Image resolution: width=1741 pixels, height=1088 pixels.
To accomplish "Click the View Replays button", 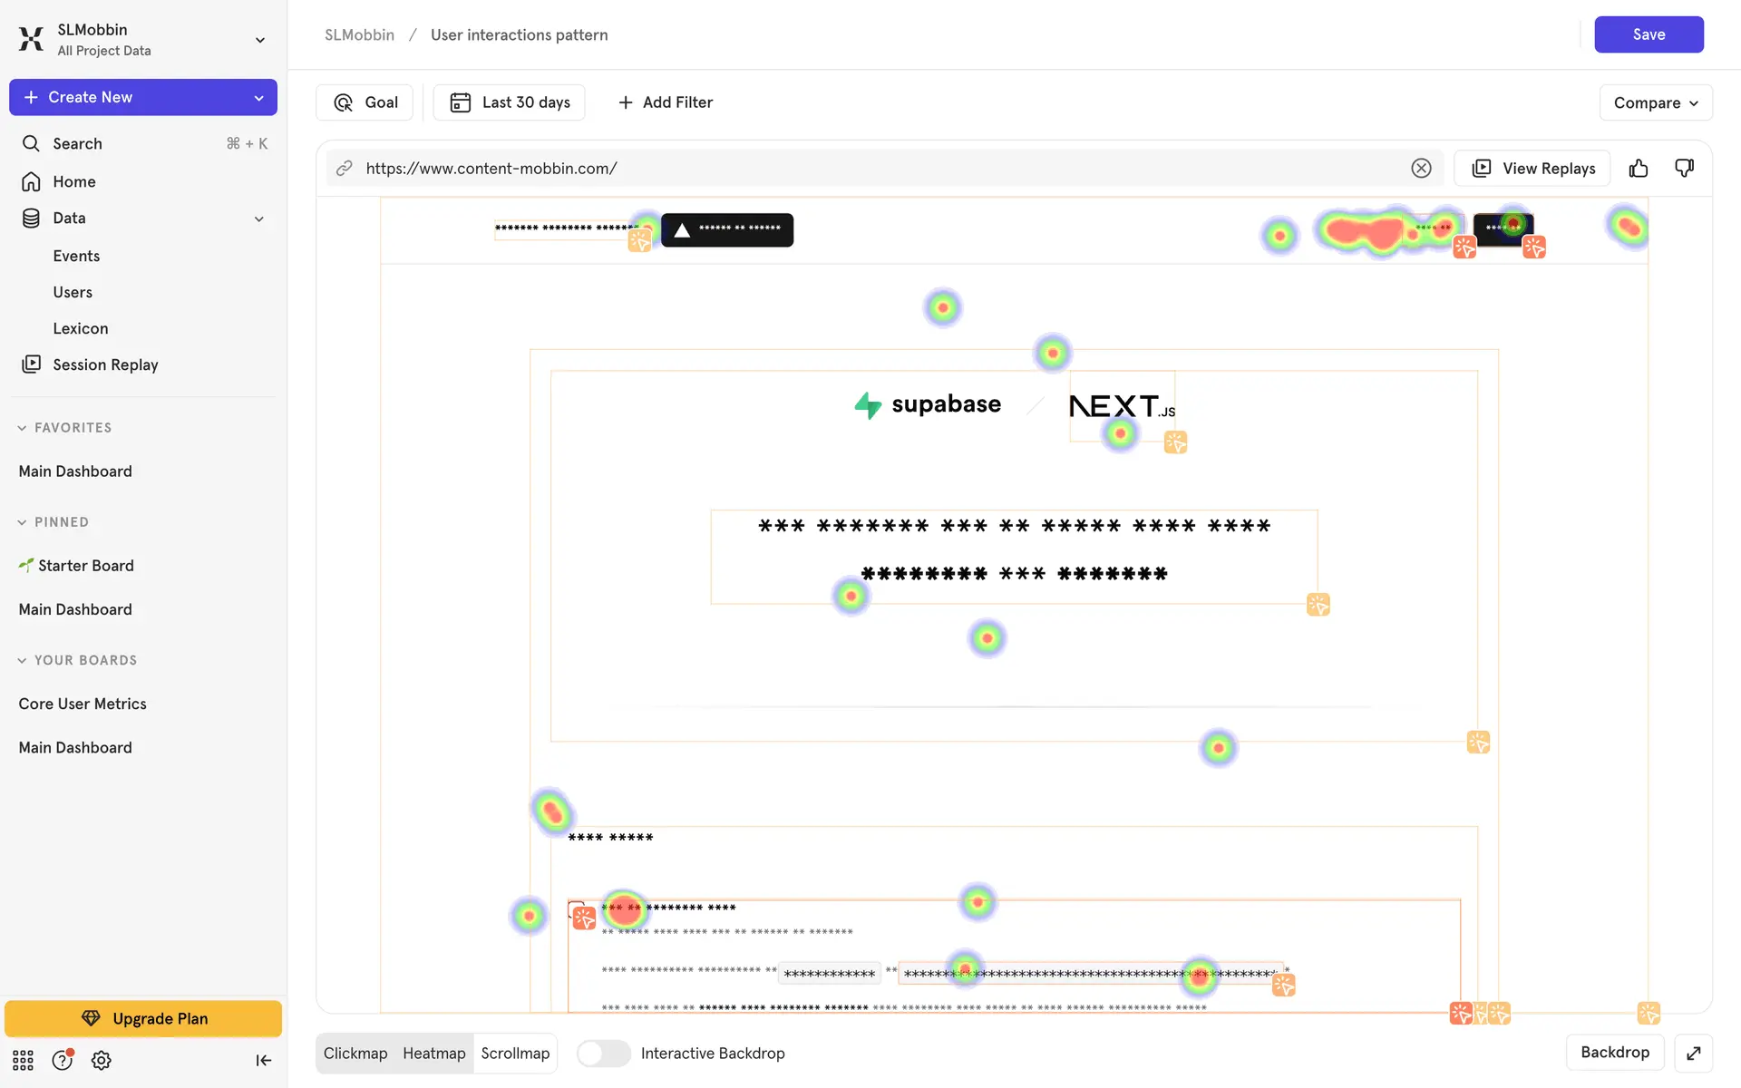I will pyautogui.click(x=1532, y=169).
